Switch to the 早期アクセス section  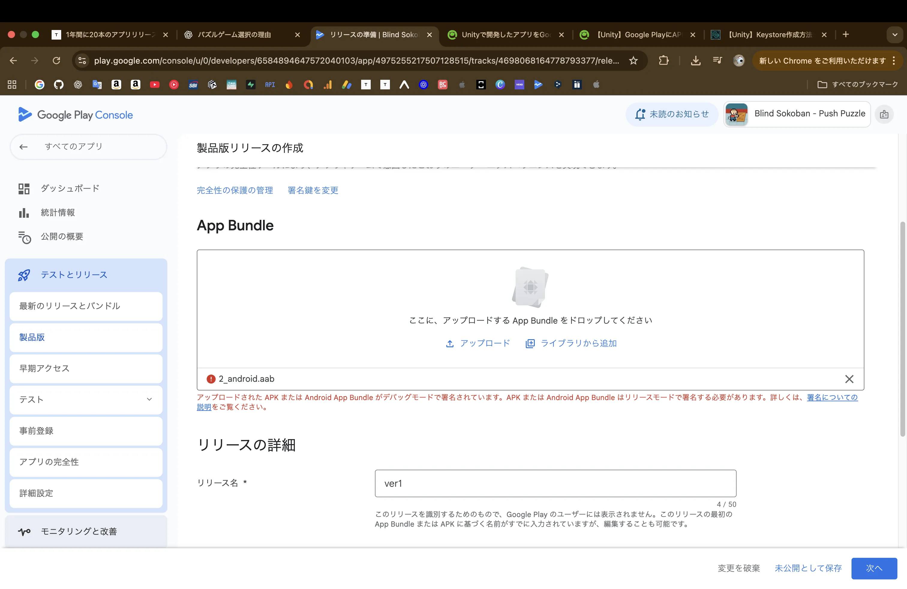click(x=44, y=368)
